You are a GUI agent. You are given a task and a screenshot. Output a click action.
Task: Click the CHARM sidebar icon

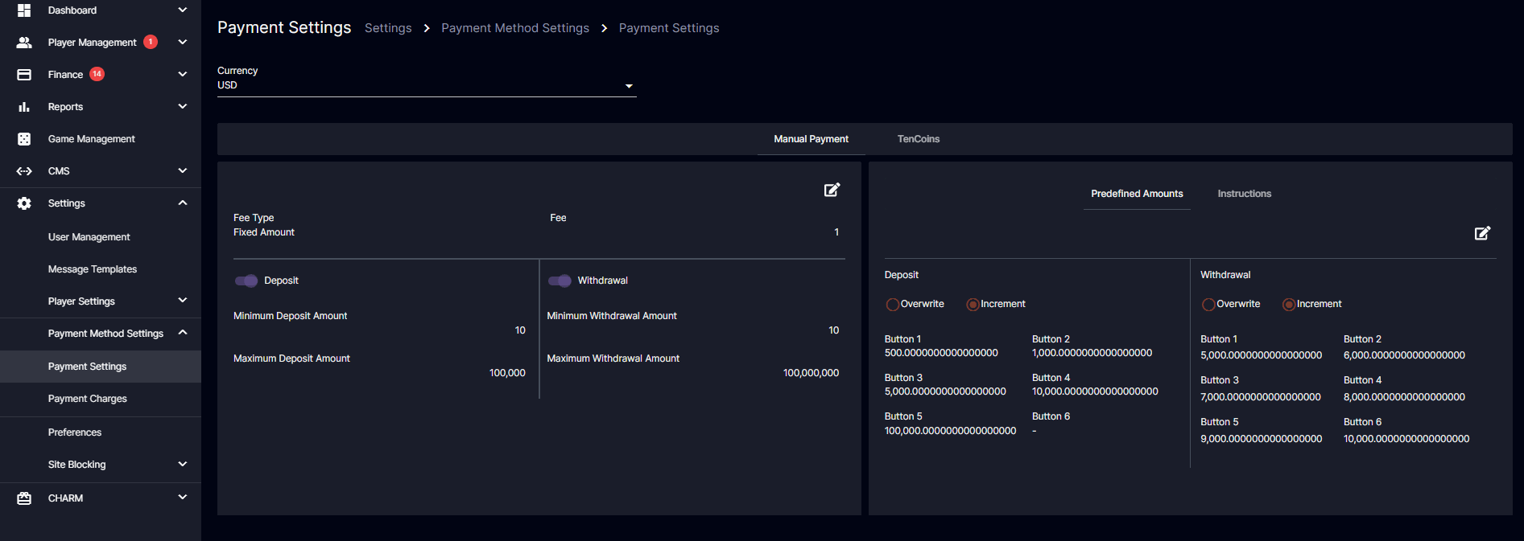point(24,498)
